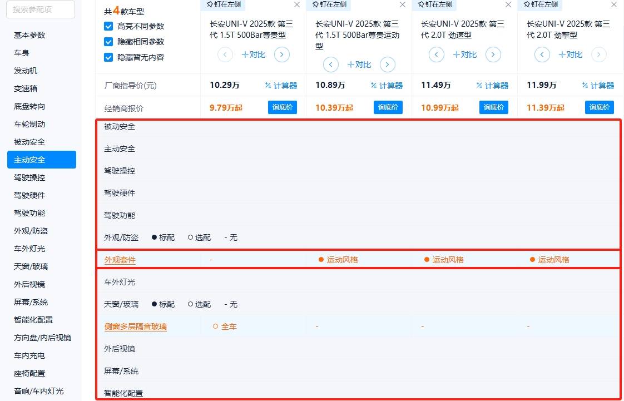This screenshot has height=401, width=624.
Task: Click the 长安UNI-V 2.0T 劲速型 model title
Action: [463, 29]
